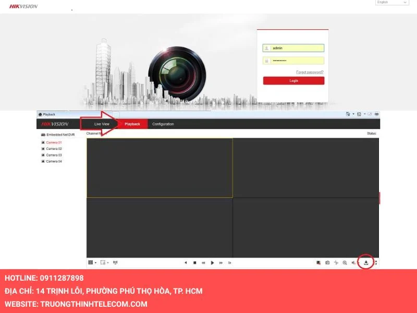Open the browser home dropdown arrow
Viewport: 417px width, 313px height.
coord(353,114)
